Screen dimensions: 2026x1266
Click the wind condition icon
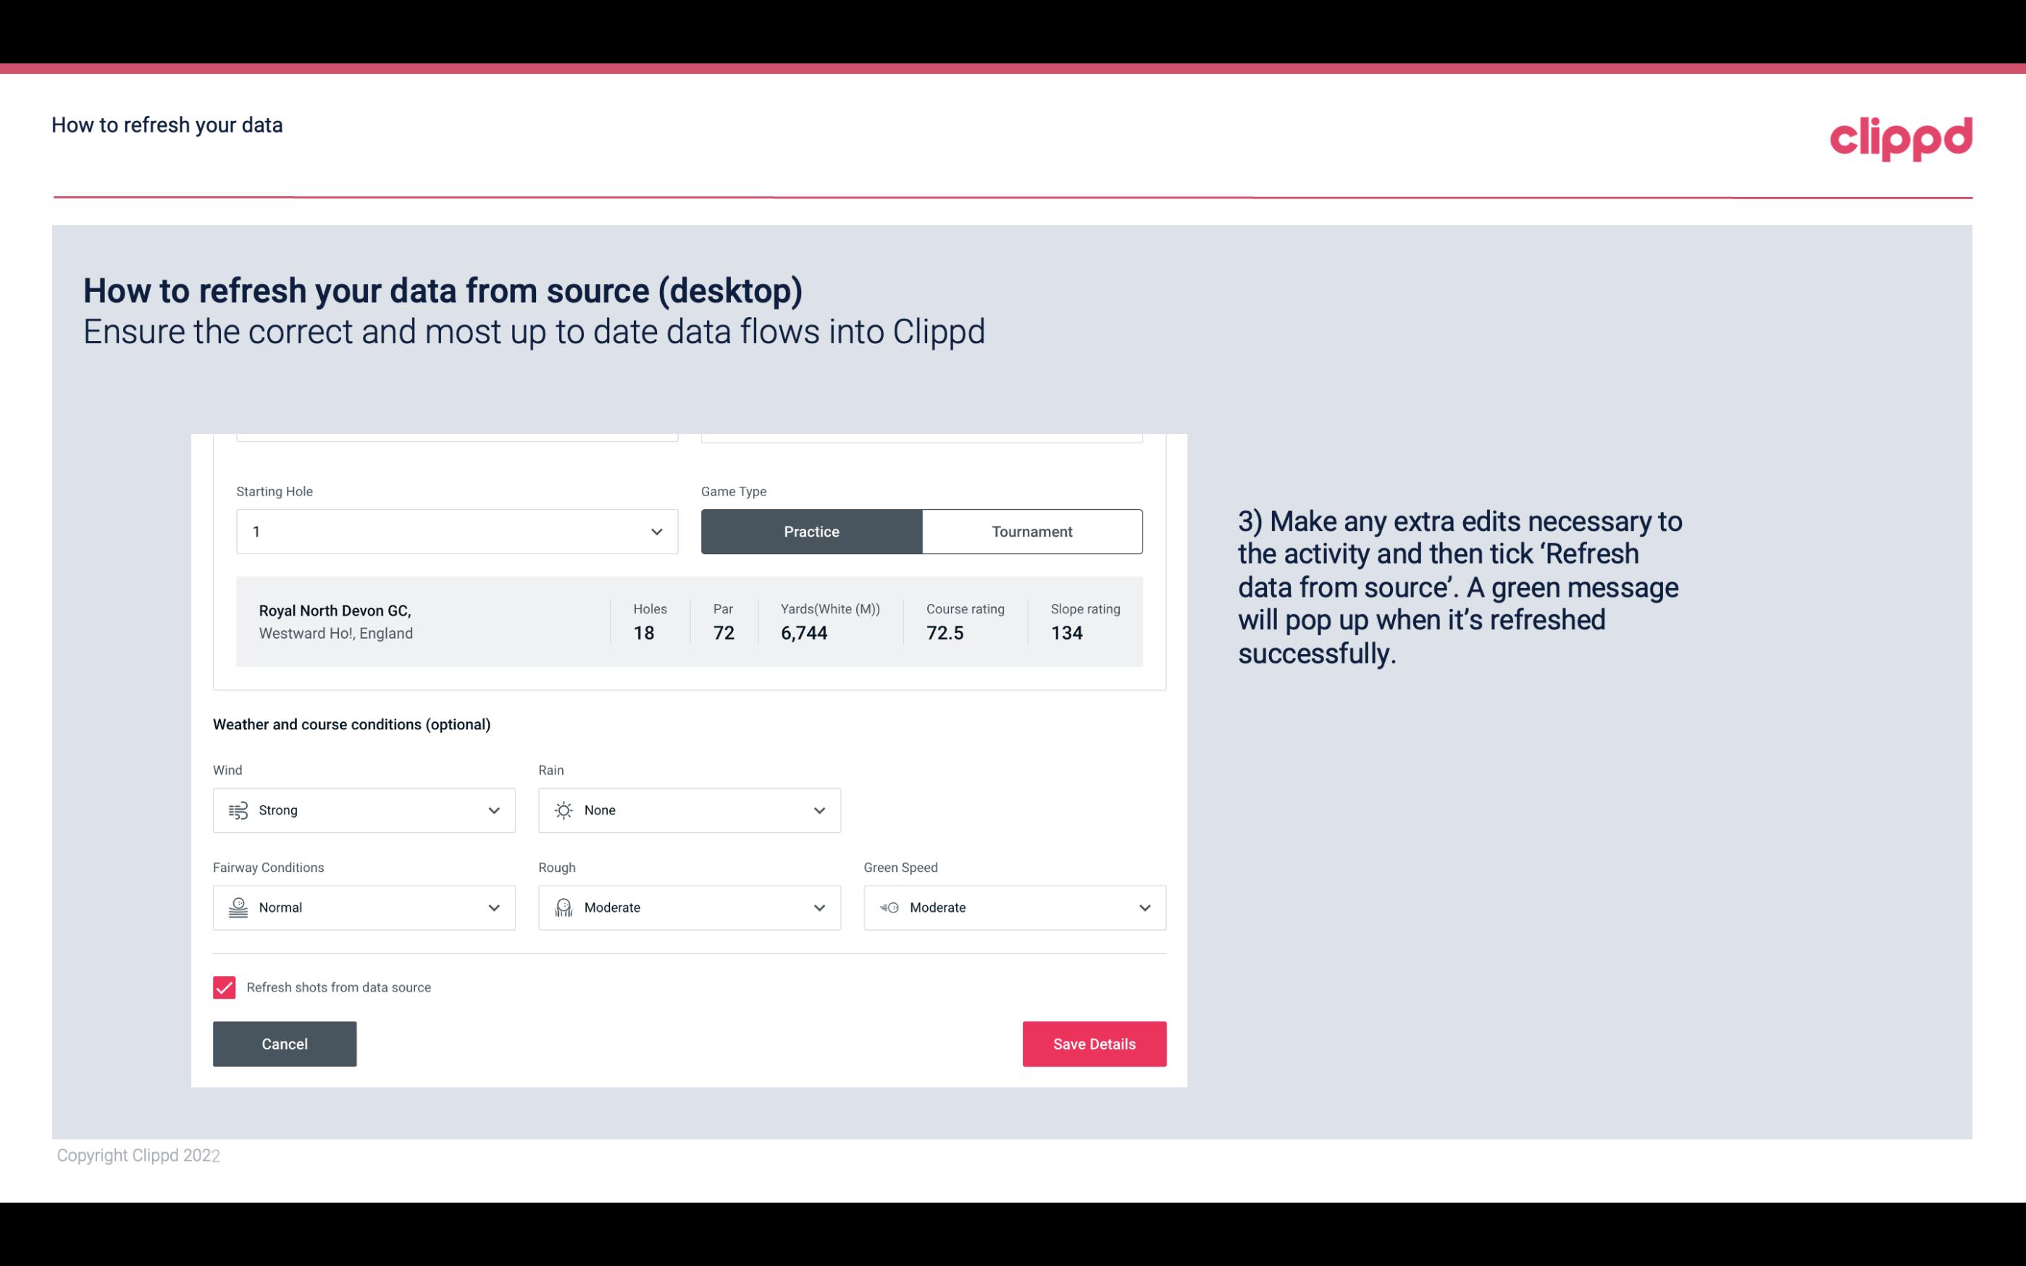coord(238,810)
